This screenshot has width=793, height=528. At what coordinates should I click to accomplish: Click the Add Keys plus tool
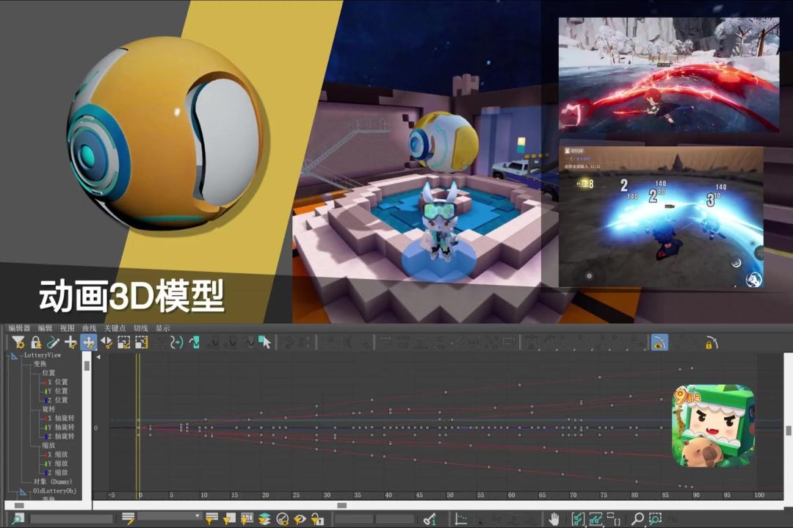(70, 342)
